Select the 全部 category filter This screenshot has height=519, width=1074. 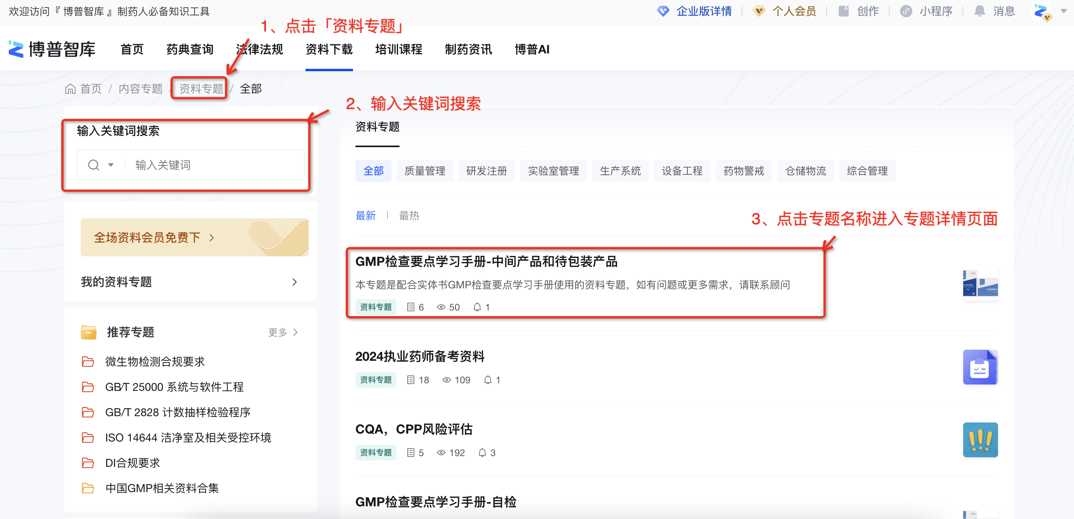point(373,171)
